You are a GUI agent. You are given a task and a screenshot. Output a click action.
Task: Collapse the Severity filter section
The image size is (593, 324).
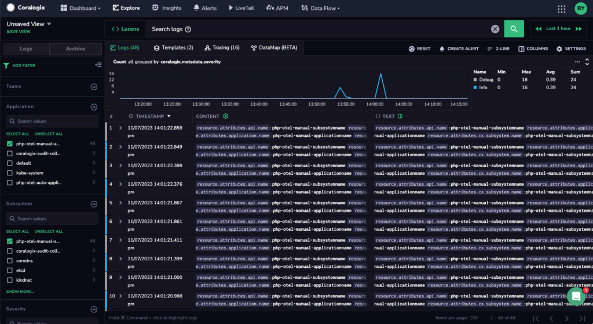tap(94, 310)
